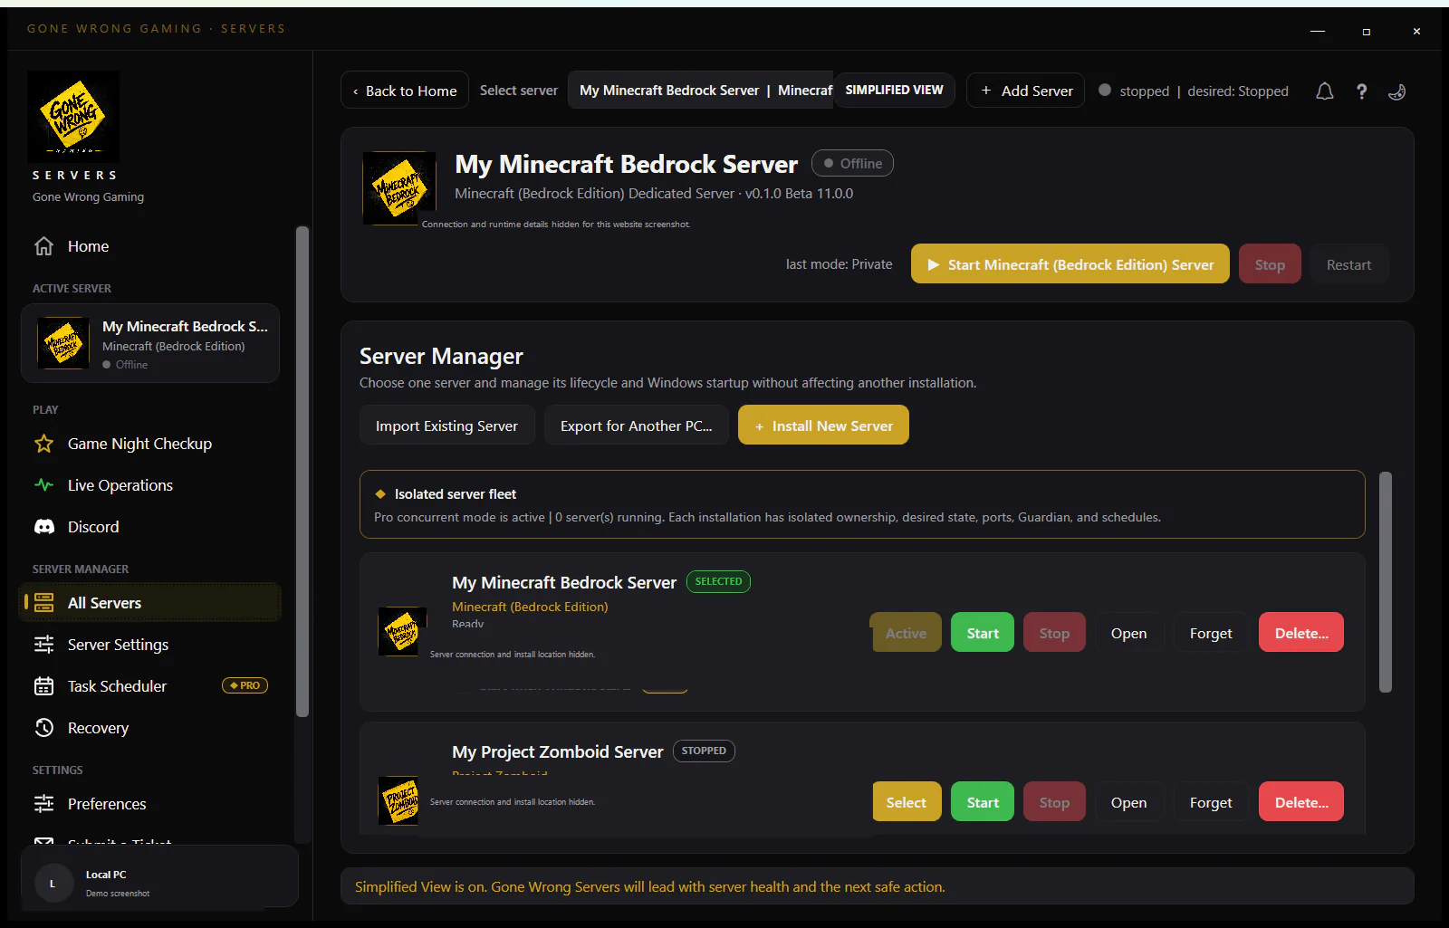Click the Gone Wrong Gaming logo

[73, 117]
